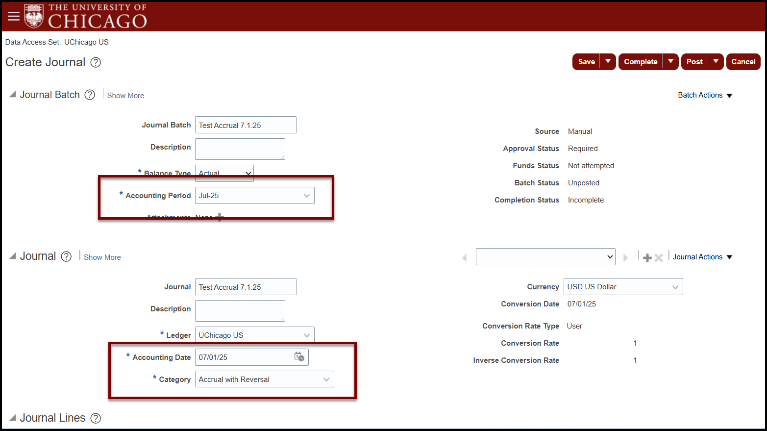Image resolution: width=767 pixels, height=431 pixels.
Task: Open the hamburger navigation menu
Action: 14,16
